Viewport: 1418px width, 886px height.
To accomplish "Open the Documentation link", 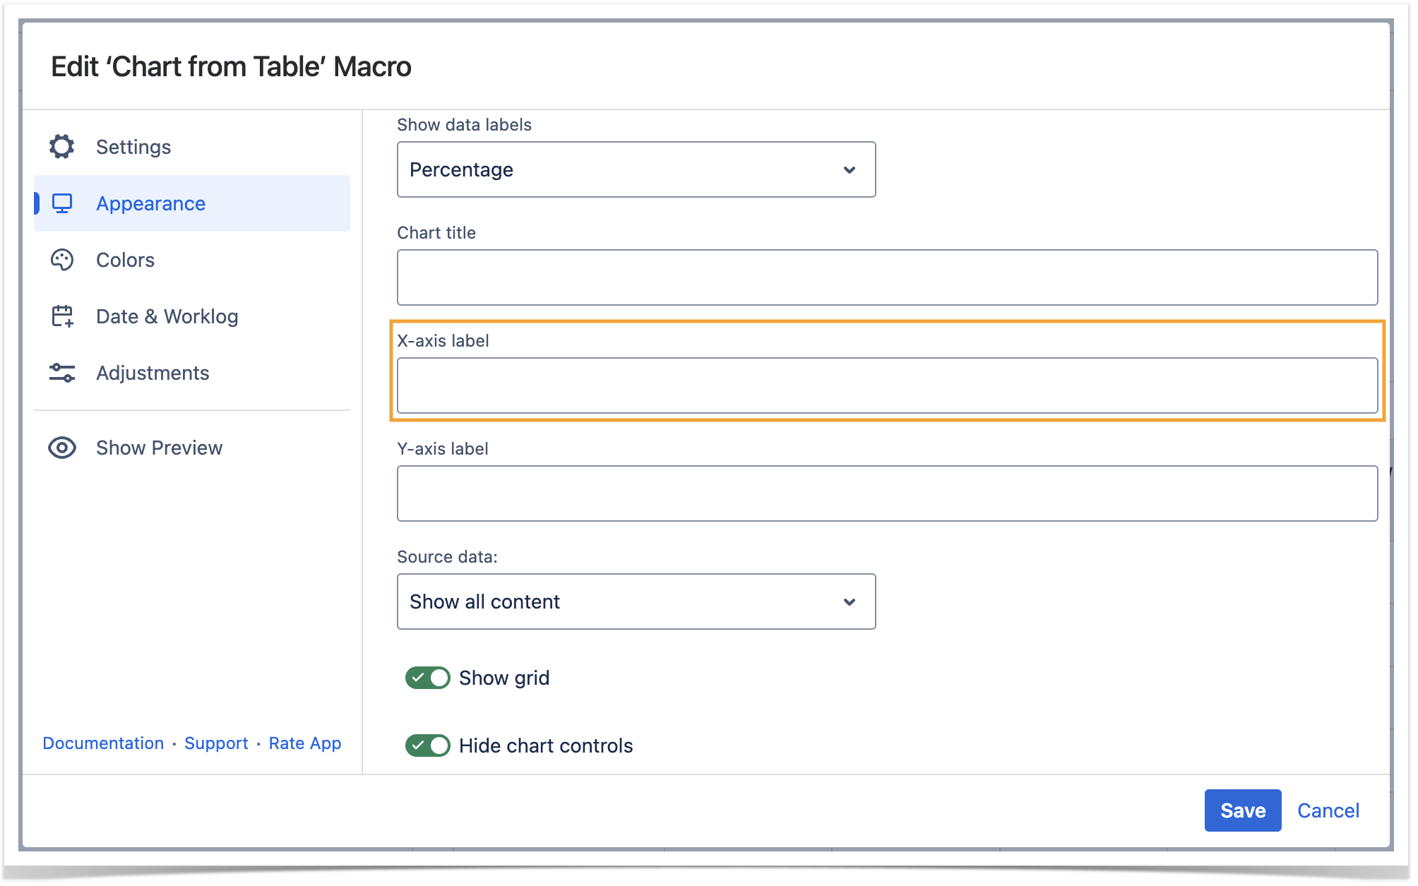I will [103, 743].
